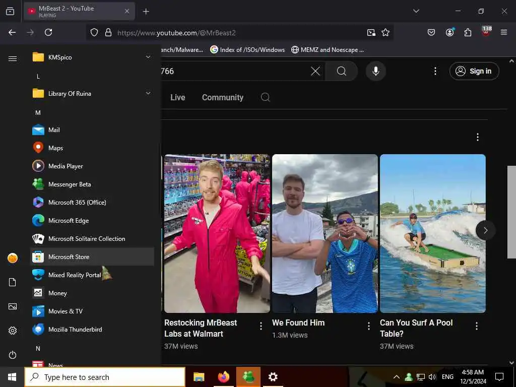Open the notification center icon
The height and width of the screenshot is (387, 516).
coord(499,377)
